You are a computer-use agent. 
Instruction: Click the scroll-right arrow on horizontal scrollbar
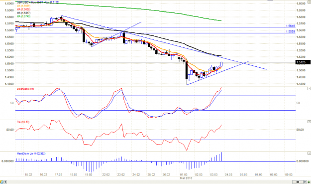pos(305,182)
